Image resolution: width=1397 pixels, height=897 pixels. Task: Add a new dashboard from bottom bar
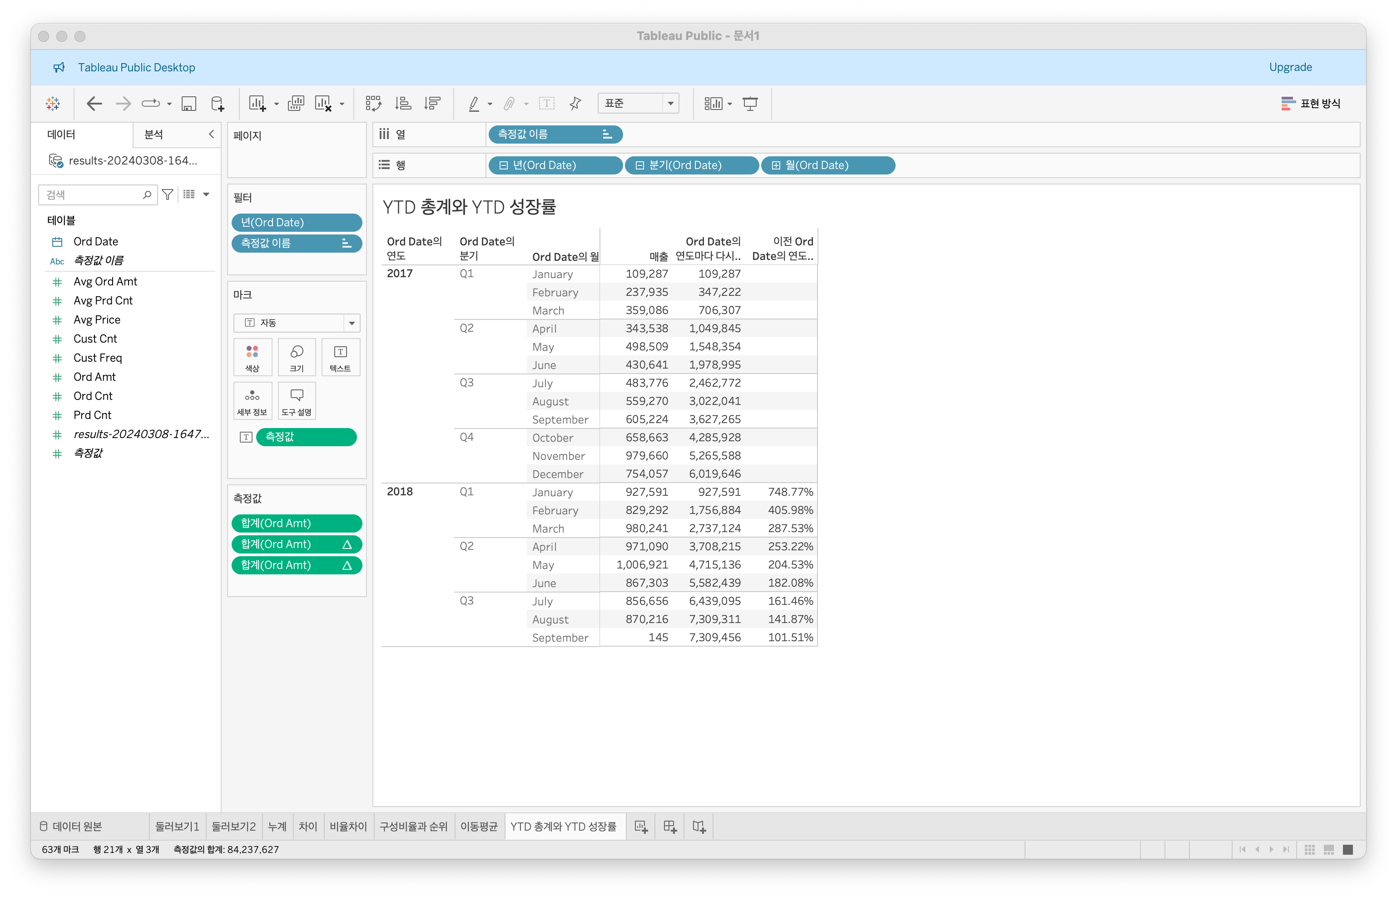[x=670, y=827]
